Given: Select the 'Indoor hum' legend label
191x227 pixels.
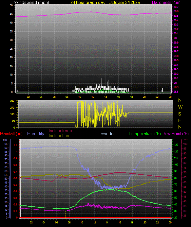Looking at the screenshot, I should (x=59, y=135).
